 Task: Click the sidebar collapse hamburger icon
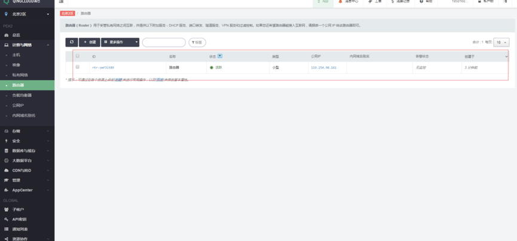(x=62, y=2)
